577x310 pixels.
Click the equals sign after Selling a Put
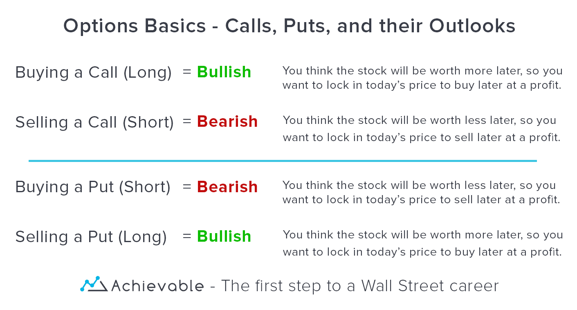pyautogui.click(x=187, y=236)
